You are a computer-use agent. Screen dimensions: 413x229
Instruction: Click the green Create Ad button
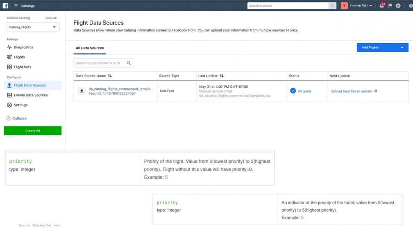[33, 131]
